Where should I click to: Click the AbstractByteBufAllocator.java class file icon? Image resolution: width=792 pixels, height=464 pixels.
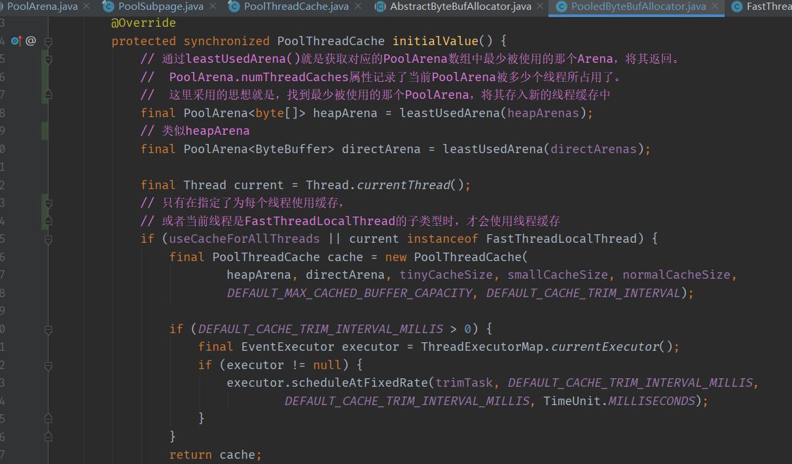pyautogui.click(x=380, y=7)
